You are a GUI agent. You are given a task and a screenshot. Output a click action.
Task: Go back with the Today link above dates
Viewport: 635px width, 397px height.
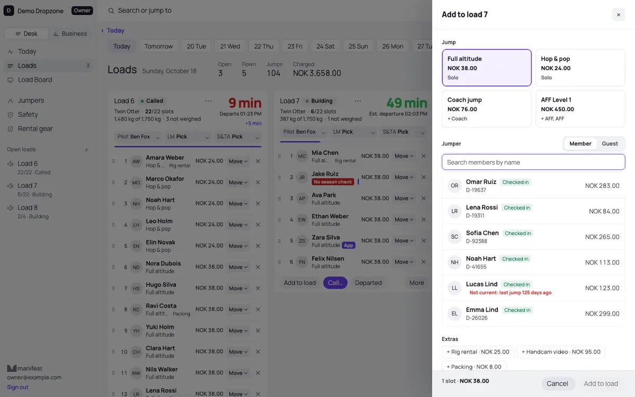(x=113, y=31)
